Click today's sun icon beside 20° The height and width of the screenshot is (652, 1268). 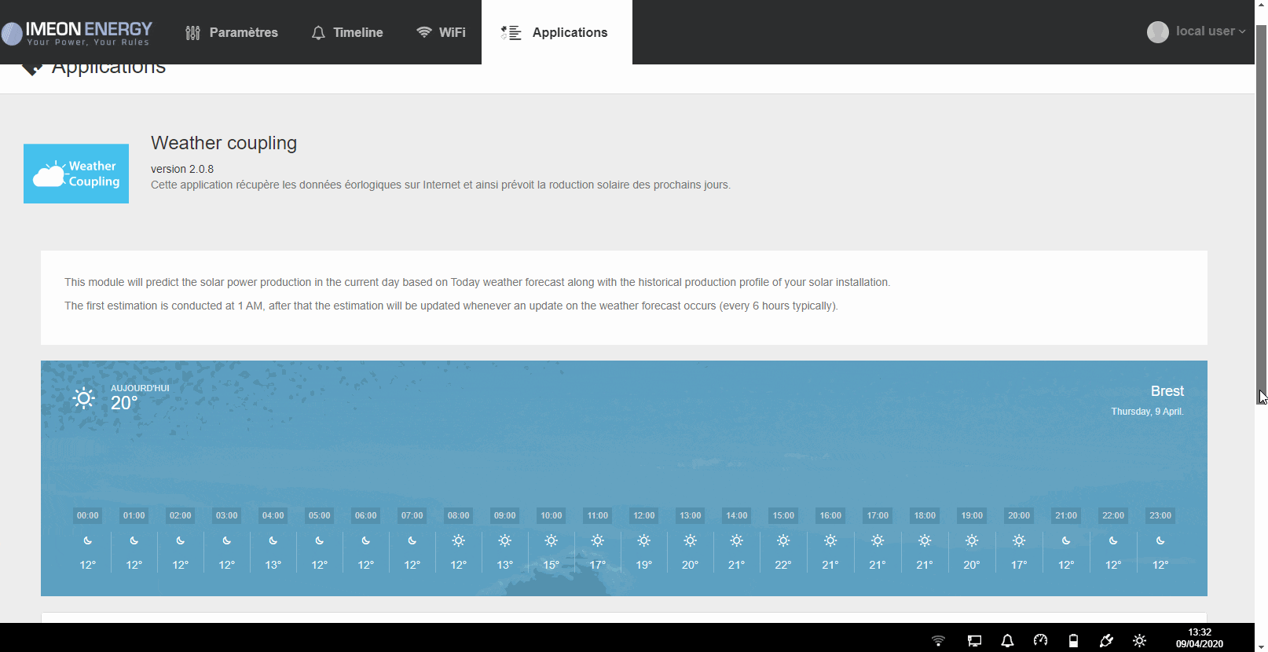click(83, 398)
